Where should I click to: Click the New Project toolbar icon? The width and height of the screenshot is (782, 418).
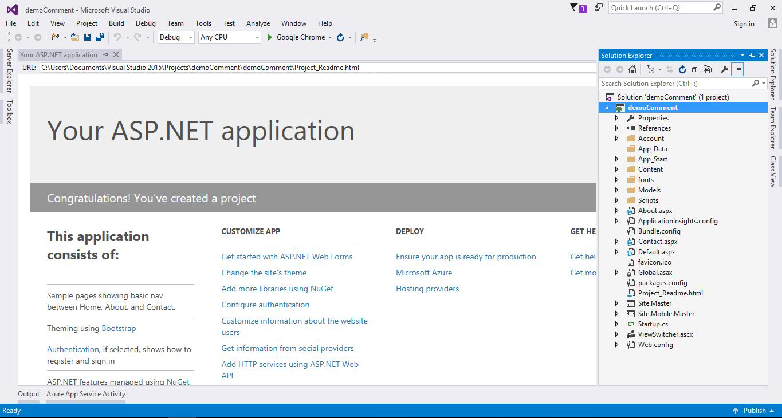(x=56, y=37)
